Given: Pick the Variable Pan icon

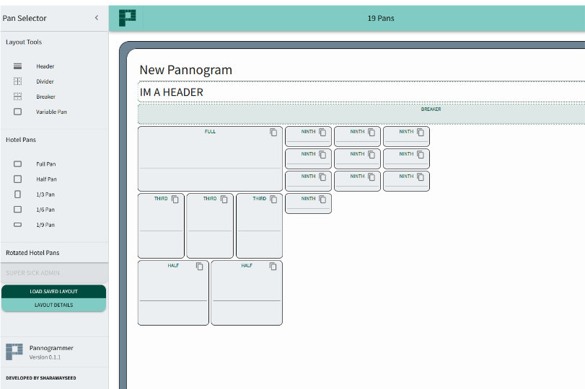Looking at the screenshot, I should pos(18,112).
